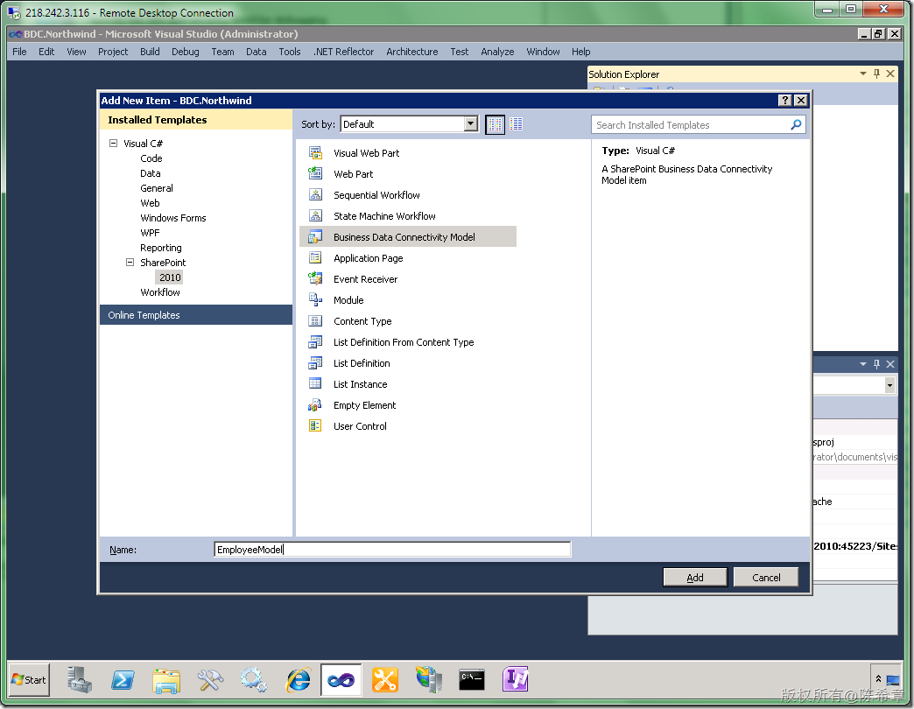Viewport: 914px width, 709px height.
Task: Click Visual Studio icon in taskbar
Action: (341, 680)
